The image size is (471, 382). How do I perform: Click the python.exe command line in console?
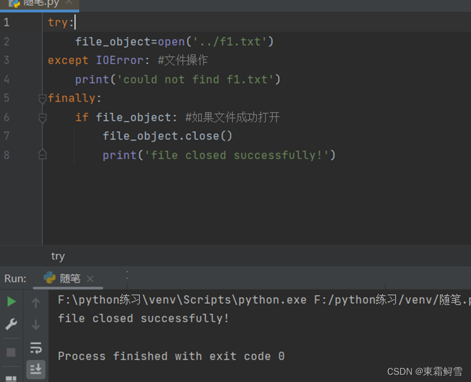264,300
